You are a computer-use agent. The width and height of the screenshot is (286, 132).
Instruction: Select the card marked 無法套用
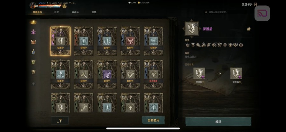click(153, 74)
